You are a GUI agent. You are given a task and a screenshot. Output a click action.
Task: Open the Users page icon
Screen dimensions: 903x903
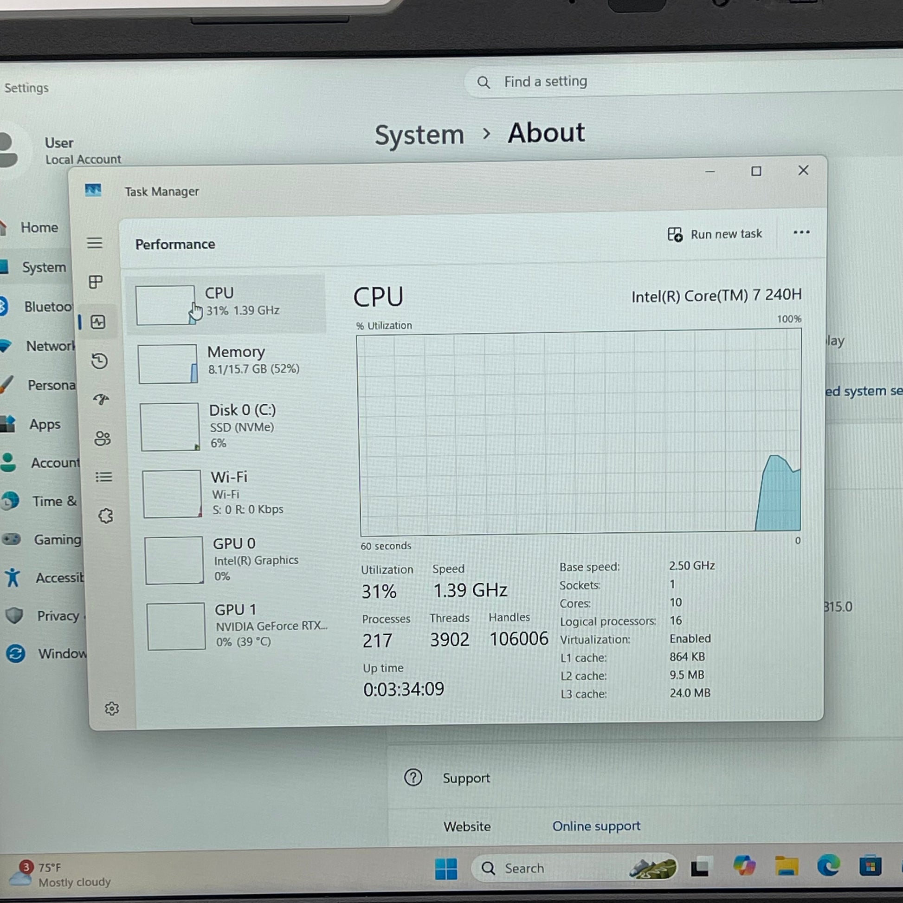pyautogui.click(x=103, y=439)
